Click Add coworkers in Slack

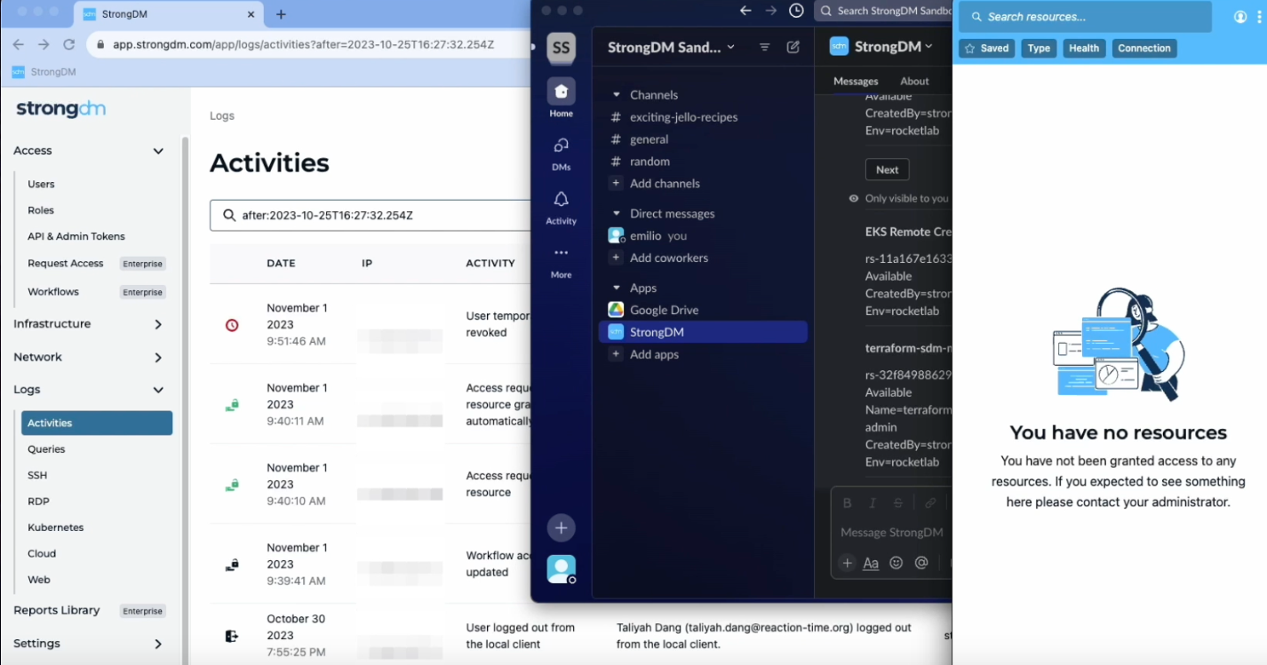pyautogui.click(x=669, y=258)
